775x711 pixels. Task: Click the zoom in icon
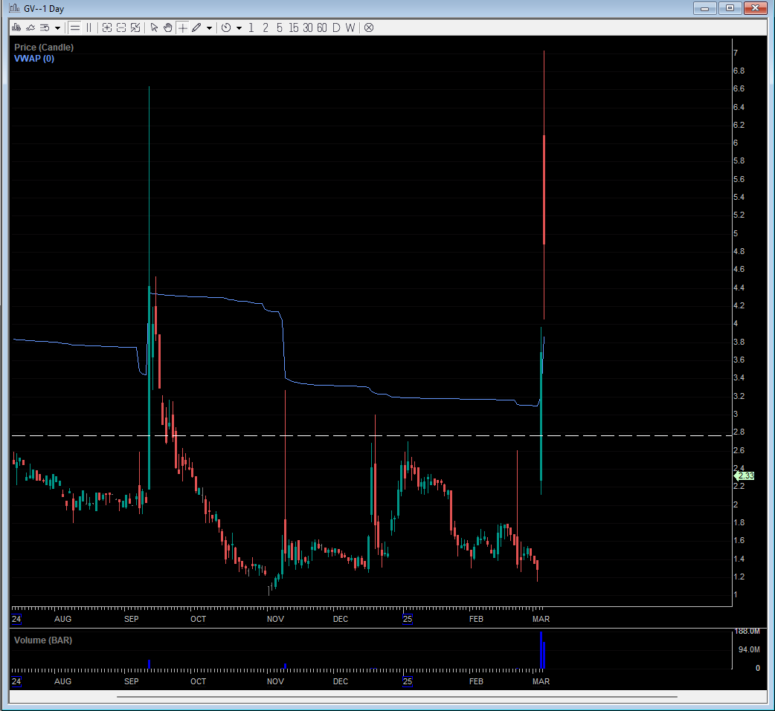coord(107,27)
